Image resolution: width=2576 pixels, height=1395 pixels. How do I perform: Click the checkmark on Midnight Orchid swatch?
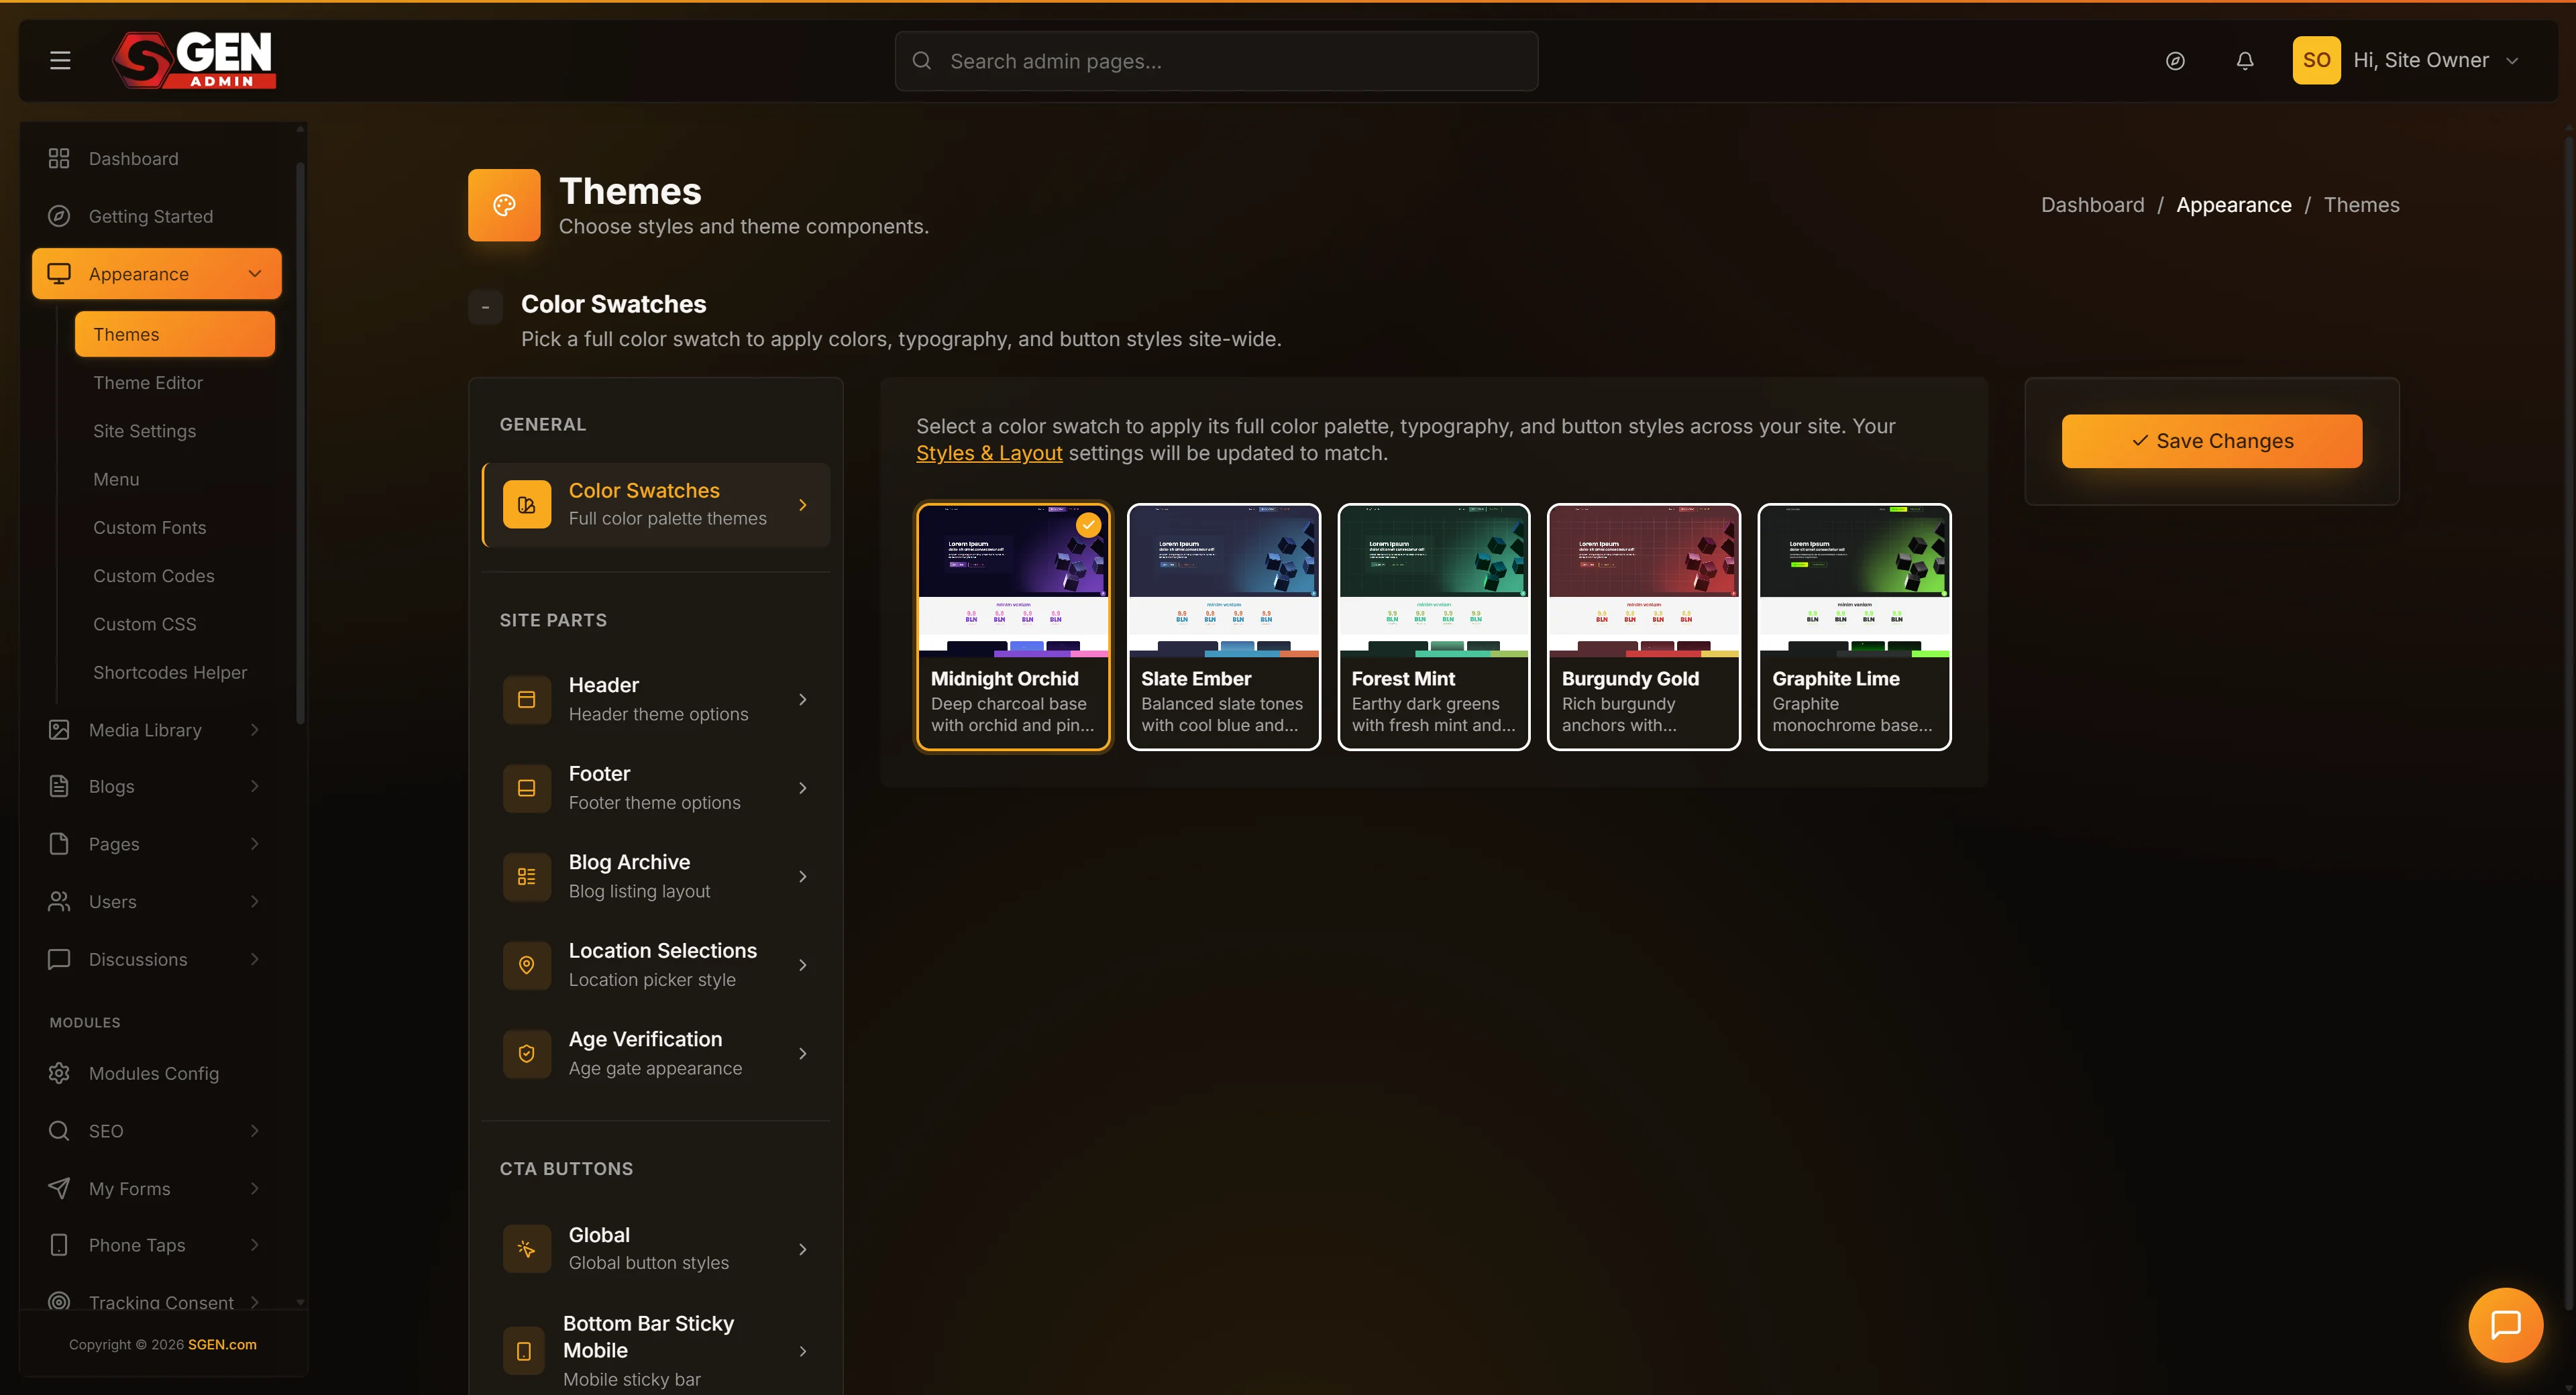tap(1088, 525)
